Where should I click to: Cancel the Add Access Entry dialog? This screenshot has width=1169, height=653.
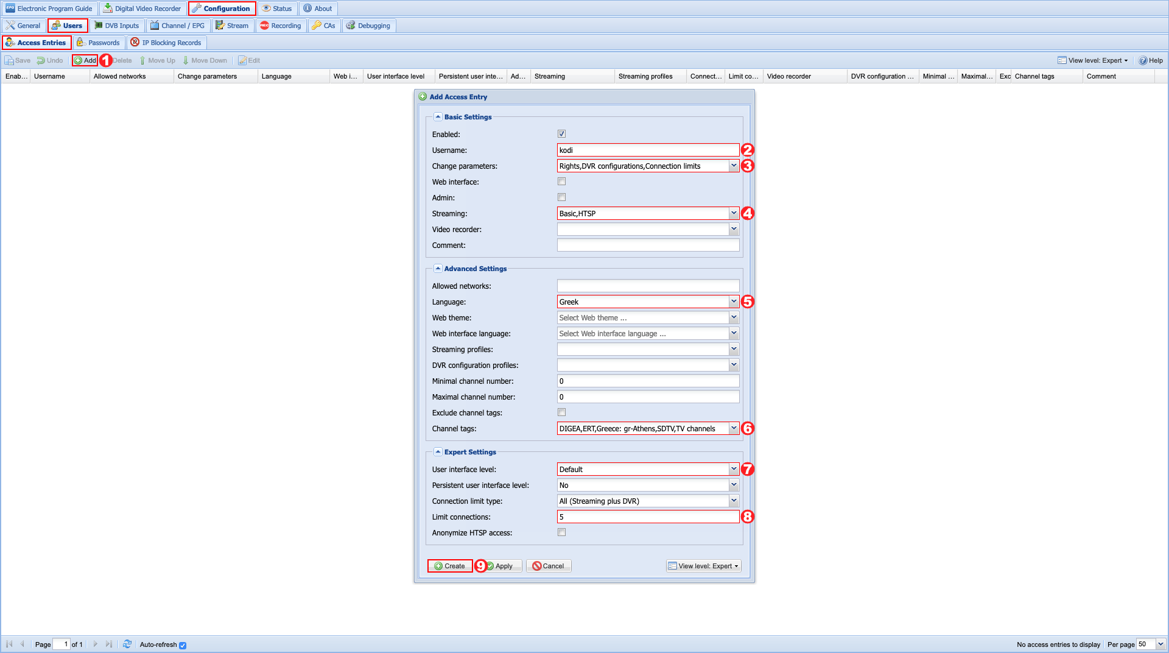[x=548, y=566]
